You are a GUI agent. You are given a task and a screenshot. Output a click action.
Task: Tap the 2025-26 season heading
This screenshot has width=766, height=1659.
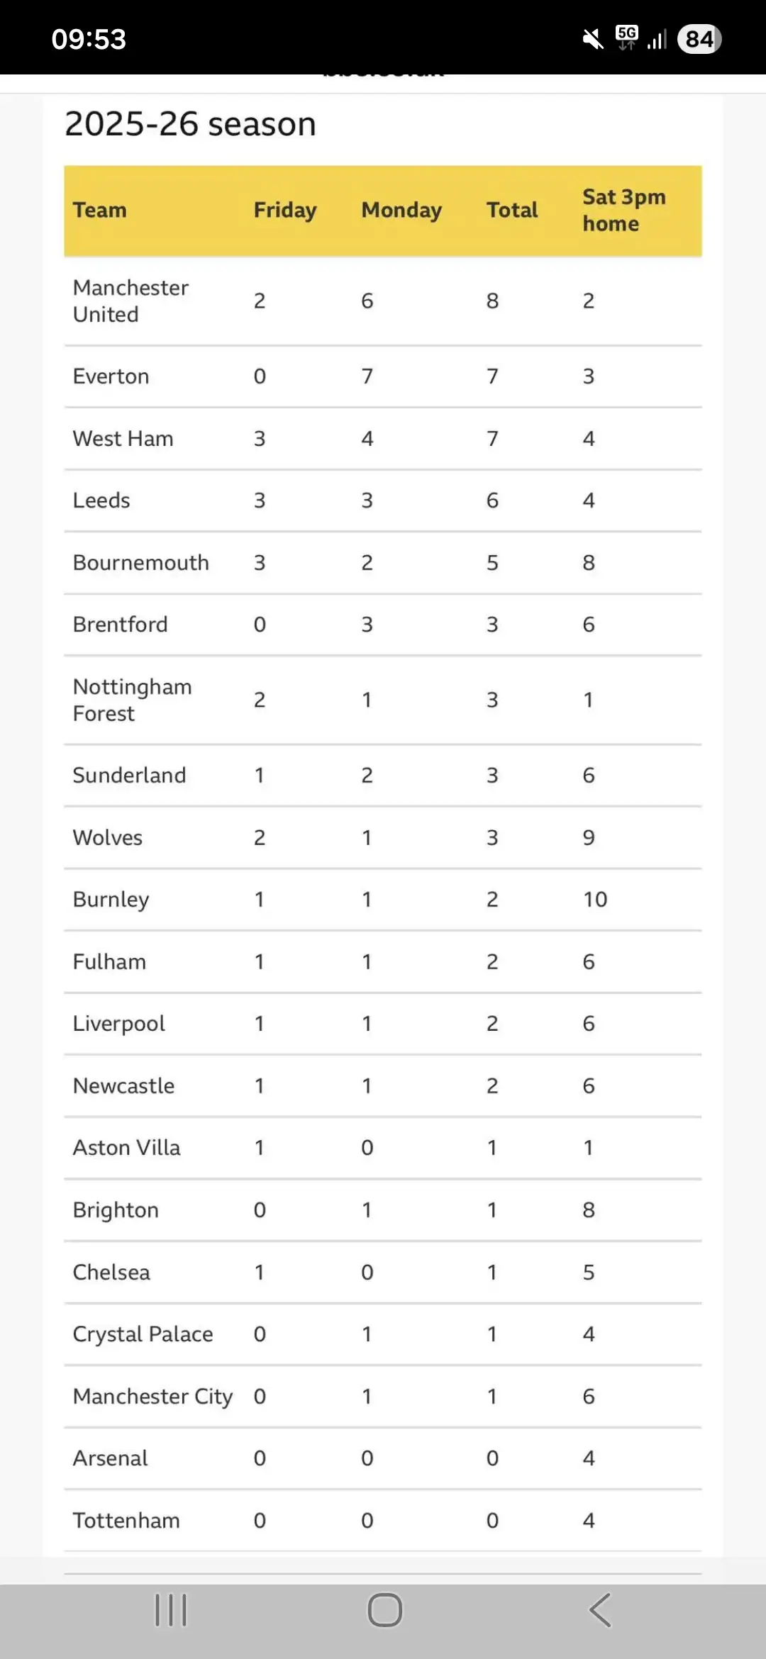tap(190, 124)
